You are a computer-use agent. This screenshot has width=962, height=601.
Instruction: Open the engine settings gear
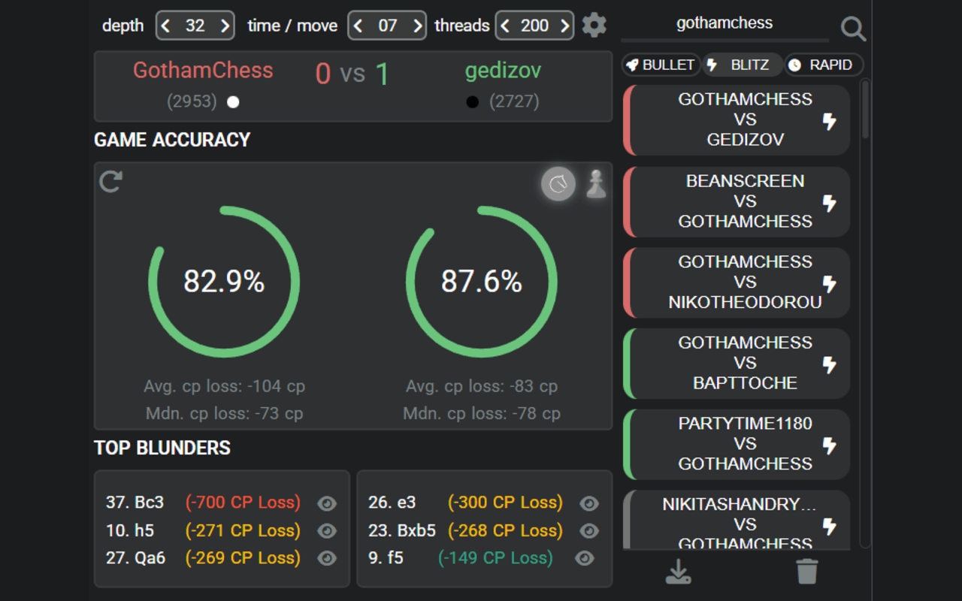coord(594,26)
